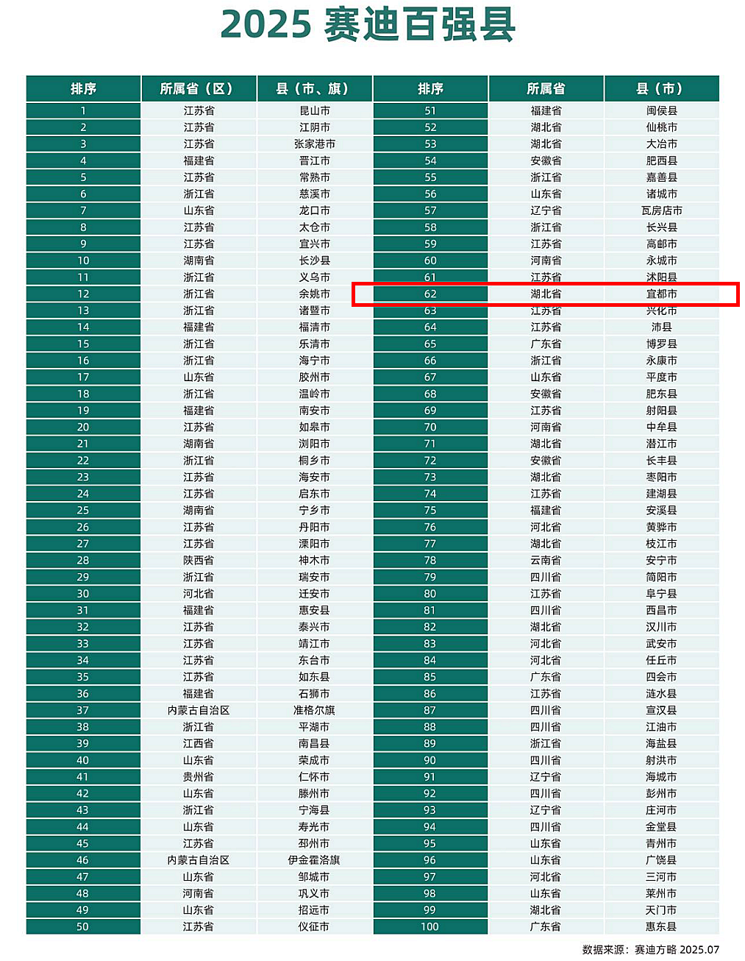
Task: Select the '张家港市' cell
Action: coord(315,143)
